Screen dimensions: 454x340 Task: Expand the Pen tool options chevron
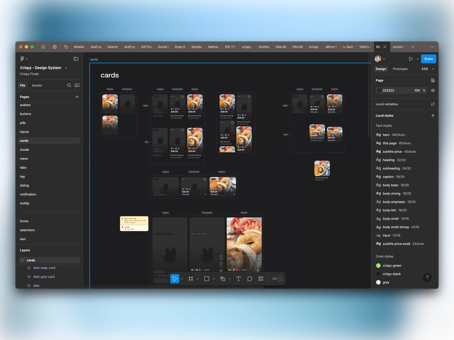(x=230, y=279)
